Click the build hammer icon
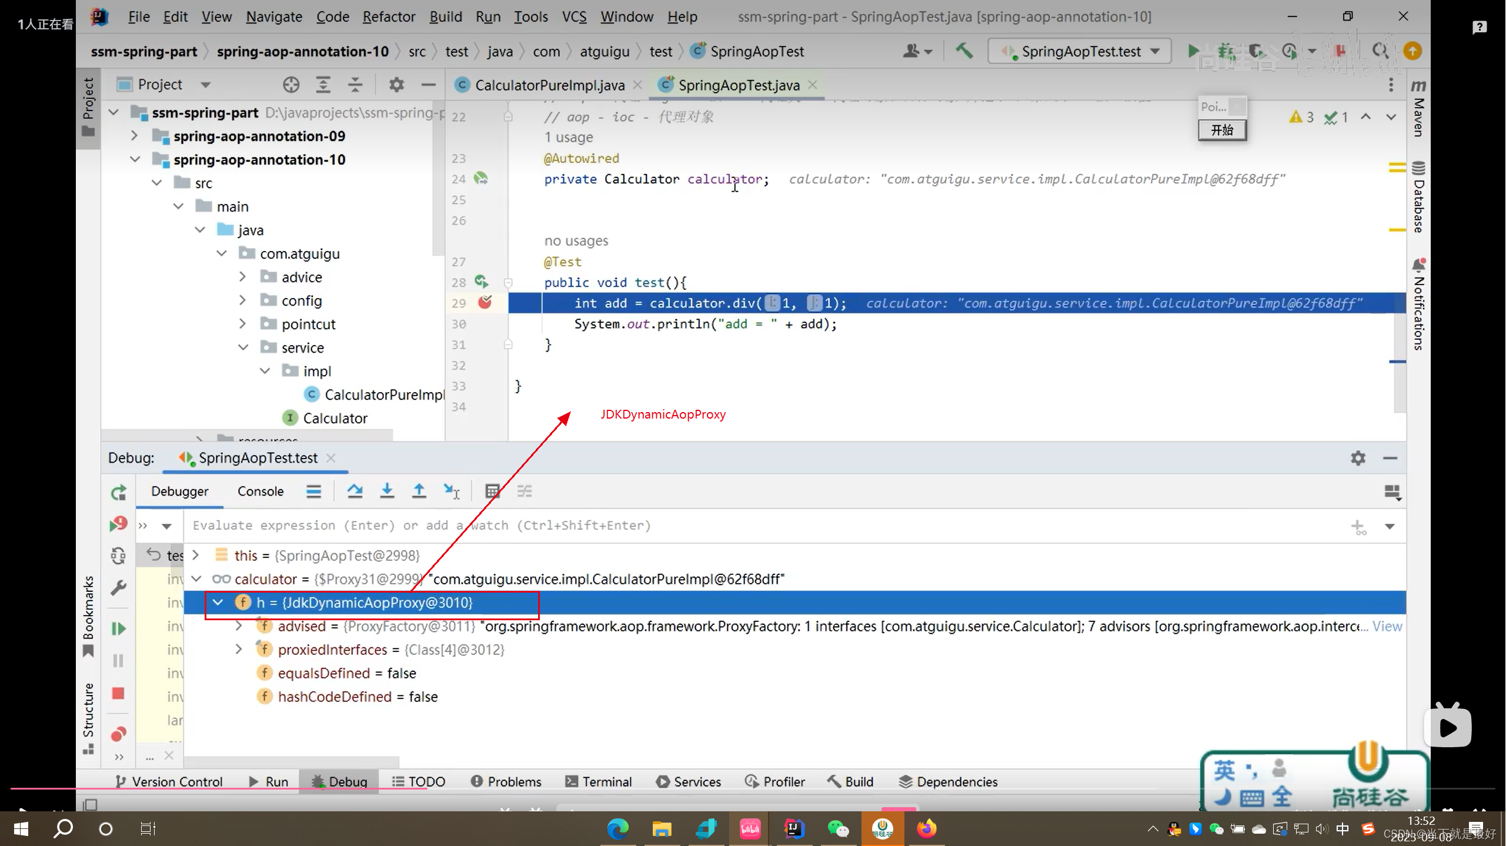The width and height of the screenshot is (1506, 846). pyautogui.click(x=964, y=51)
